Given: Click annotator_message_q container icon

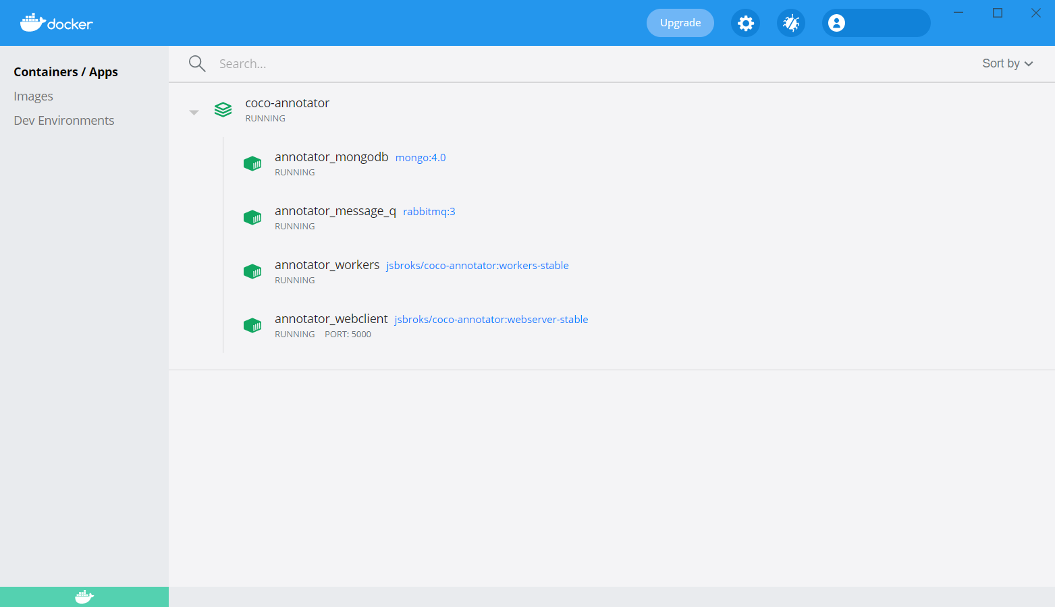Looking at the screenshot, I should click(252, 218).
